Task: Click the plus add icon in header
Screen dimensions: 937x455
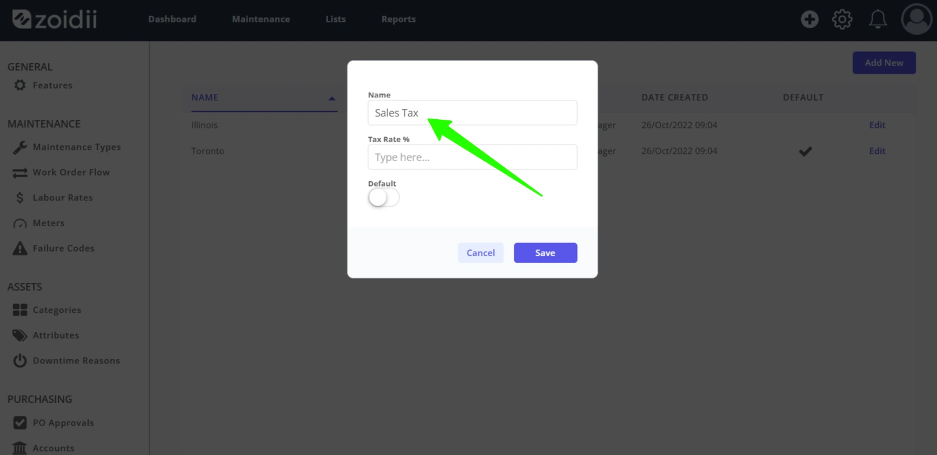Action: [809, 19]
